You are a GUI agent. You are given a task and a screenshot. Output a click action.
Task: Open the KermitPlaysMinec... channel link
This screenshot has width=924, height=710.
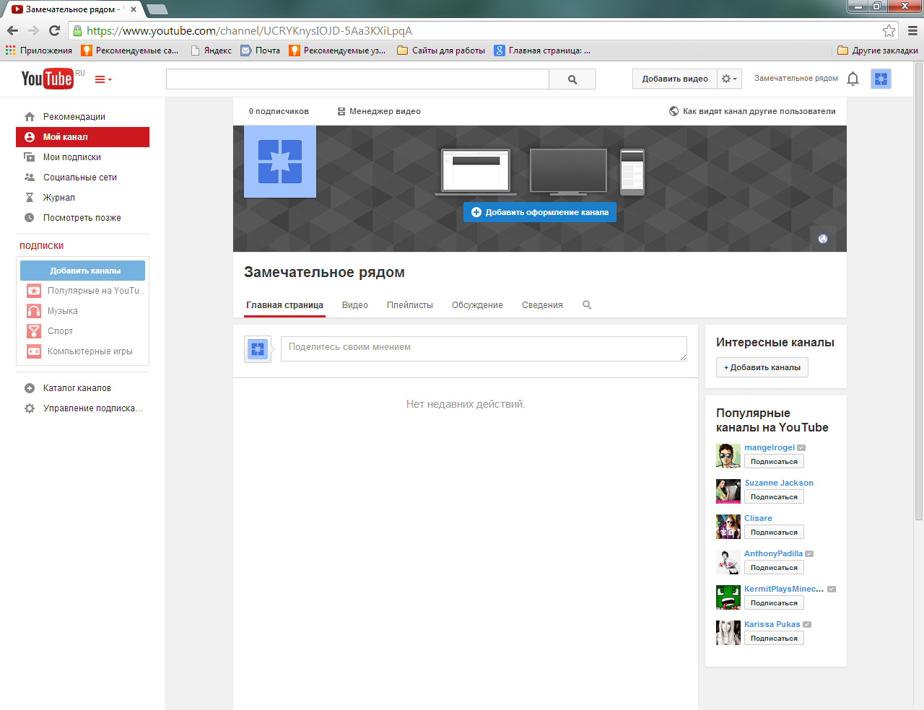click(x=784, y=589)
